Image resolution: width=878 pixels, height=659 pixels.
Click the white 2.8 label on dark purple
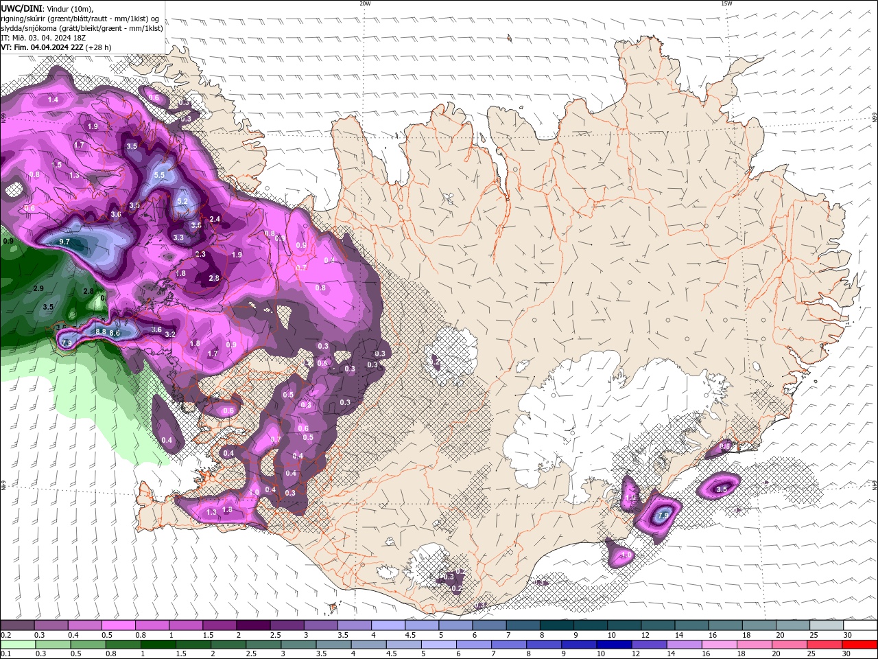point(214,278)
